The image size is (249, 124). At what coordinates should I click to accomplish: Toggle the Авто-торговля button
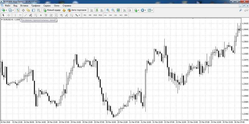pos(77,10)
